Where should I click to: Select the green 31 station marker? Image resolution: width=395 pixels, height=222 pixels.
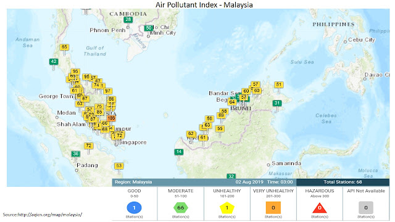[277, 103]
